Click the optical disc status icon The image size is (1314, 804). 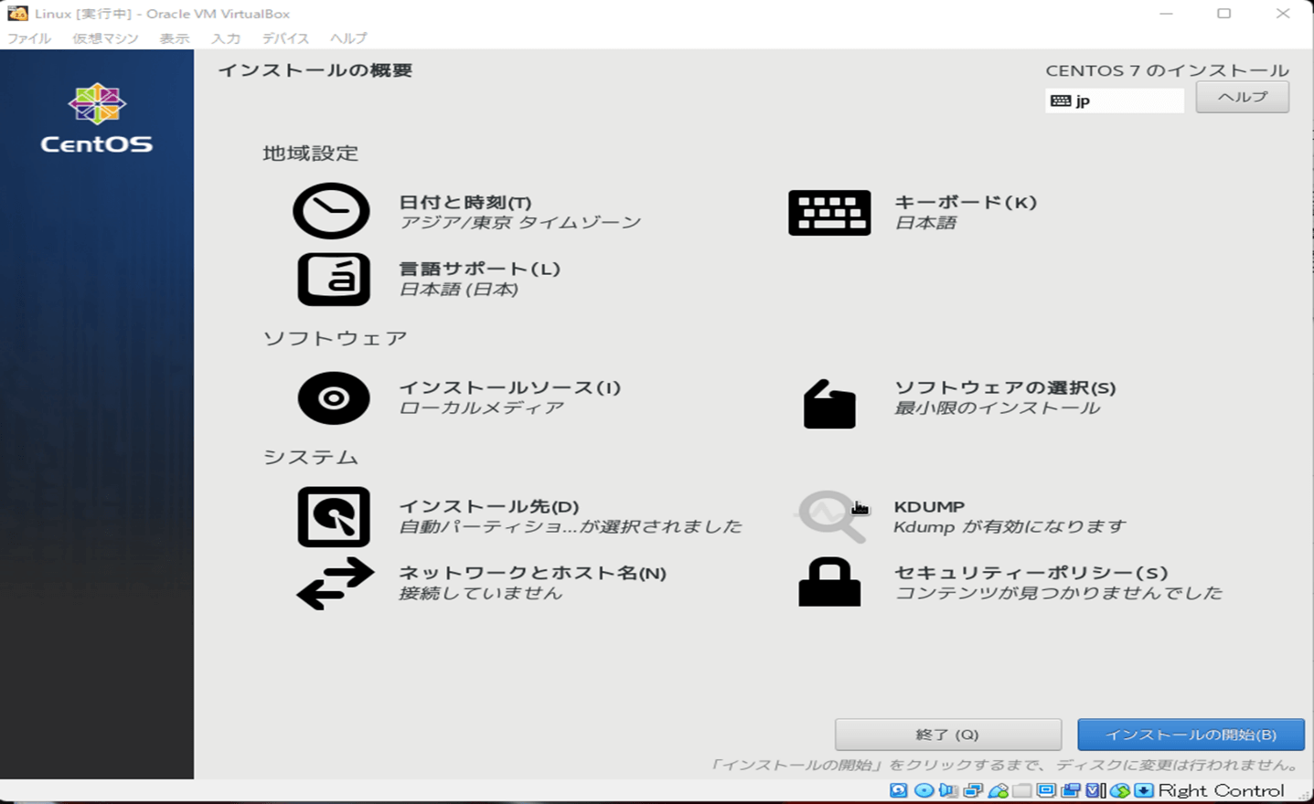(x=924, y=790)
